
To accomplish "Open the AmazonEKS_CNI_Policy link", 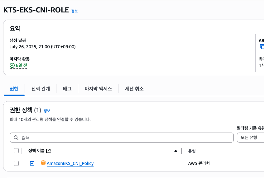I will tap(70, 163).
